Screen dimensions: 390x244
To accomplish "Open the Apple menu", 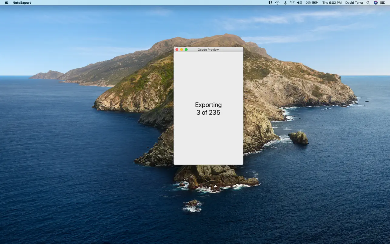I will [6, 2].
